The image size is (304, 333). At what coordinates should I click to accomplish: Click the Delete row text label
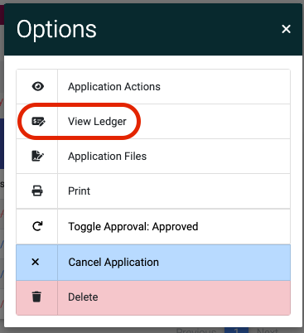pyautogui.click(x=83, y=297)
